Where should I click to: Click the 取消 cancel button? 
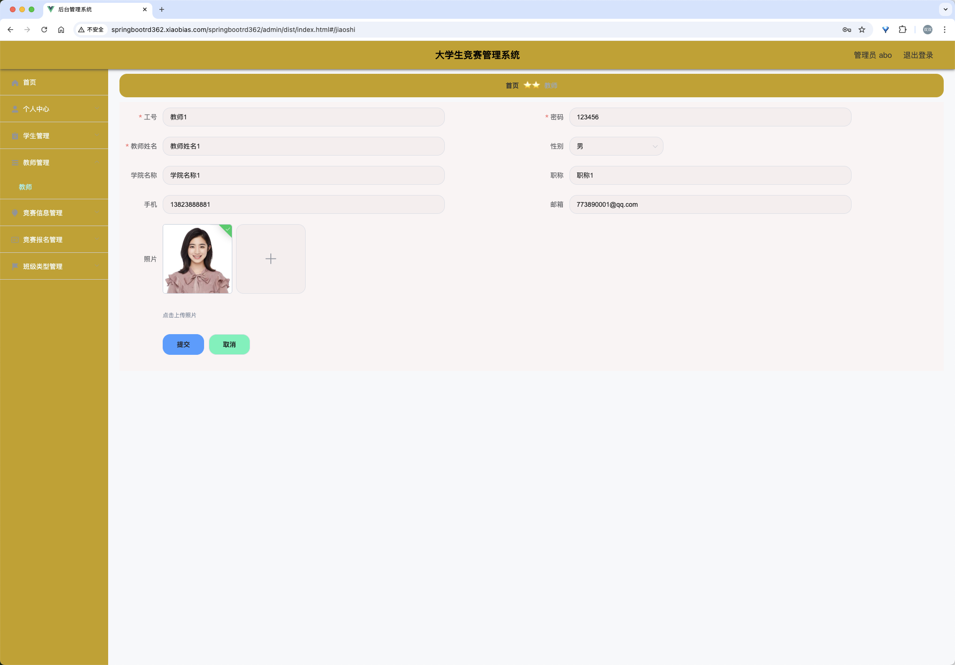229,344
